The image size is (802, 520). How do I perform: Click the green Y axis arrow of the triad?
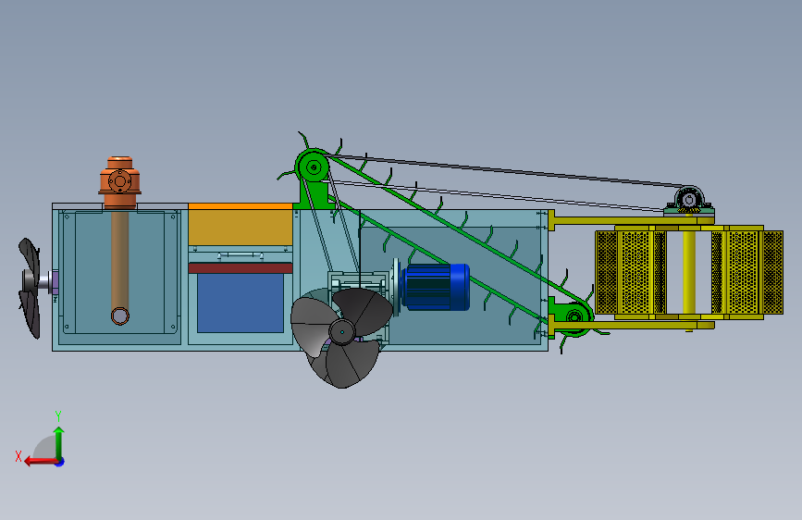coord(59,443)
